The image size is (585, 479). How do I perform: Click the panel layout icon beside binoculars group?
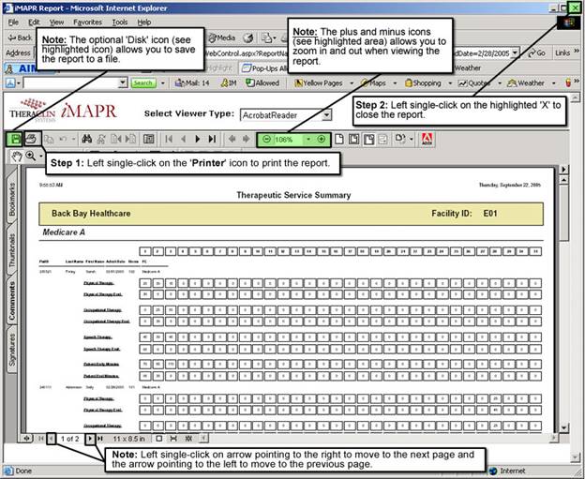(x=149, y=139)
